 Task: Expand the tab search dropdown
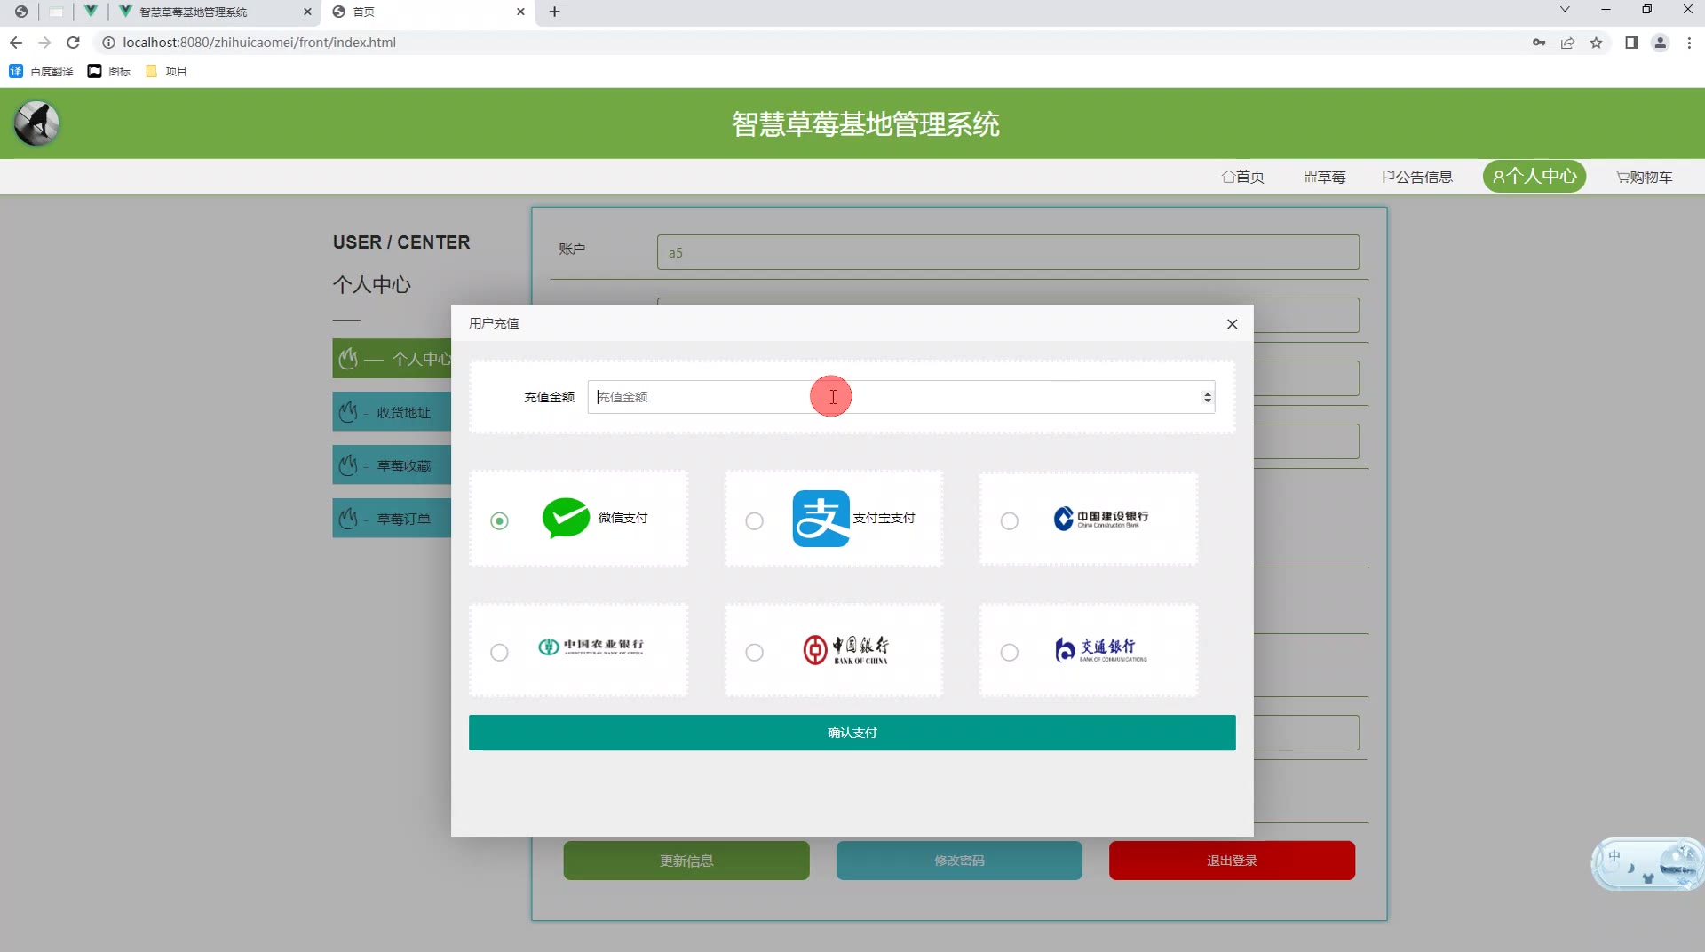pos(1565,10)
